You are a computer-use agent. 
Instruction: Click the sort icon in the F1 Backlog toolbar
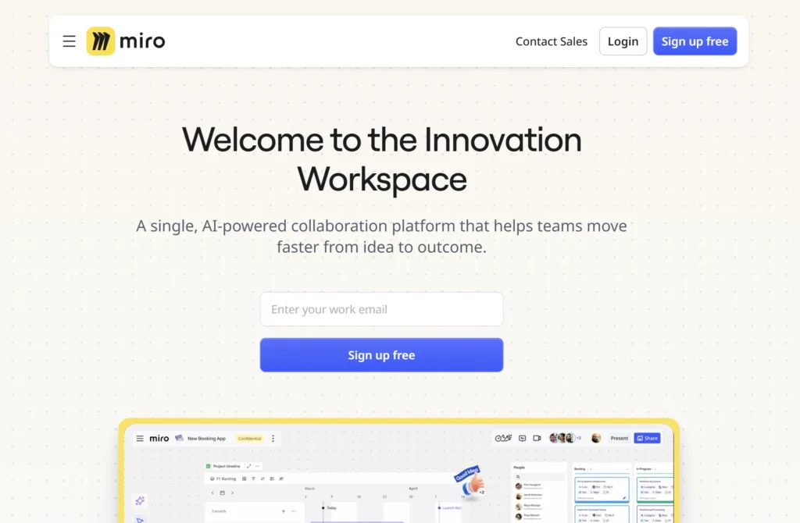click(x=262, y=479)
